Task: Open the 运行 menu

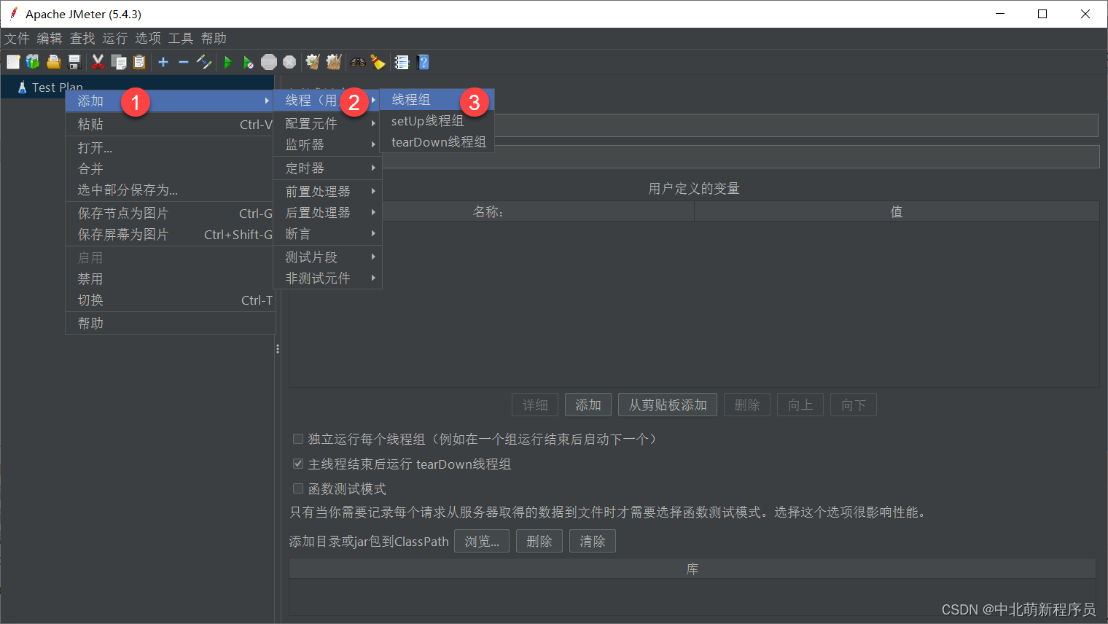Action: click(114, 39)
